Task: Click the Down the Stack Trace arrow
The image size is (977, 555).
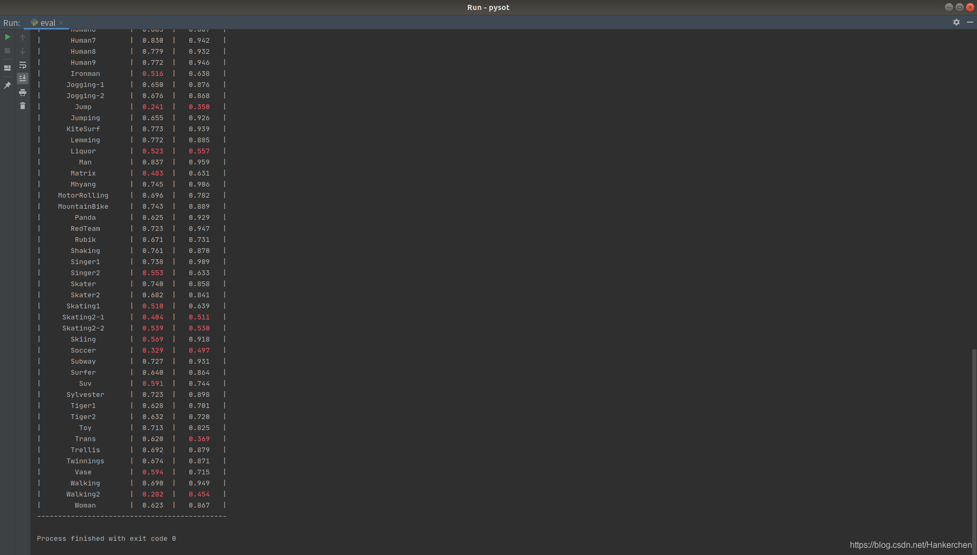Action: pos(23,51)
